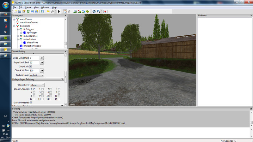
Task: Toggle the magnet snap tool
Action: coord(69,11)
